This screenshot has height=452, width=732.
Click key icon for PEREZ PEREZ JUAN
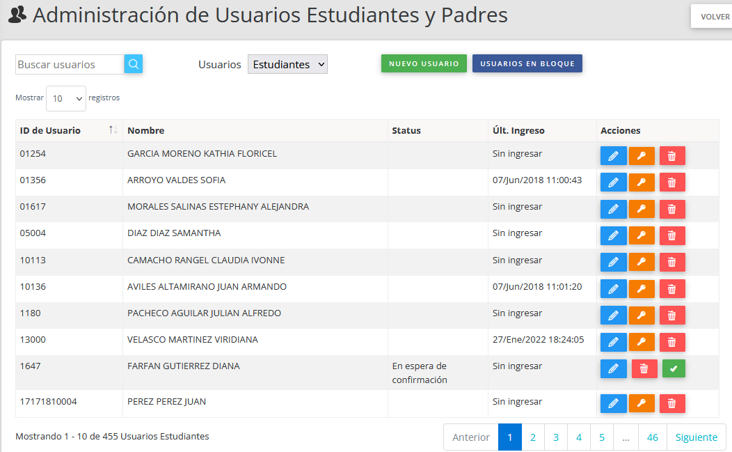pos(642,403)
